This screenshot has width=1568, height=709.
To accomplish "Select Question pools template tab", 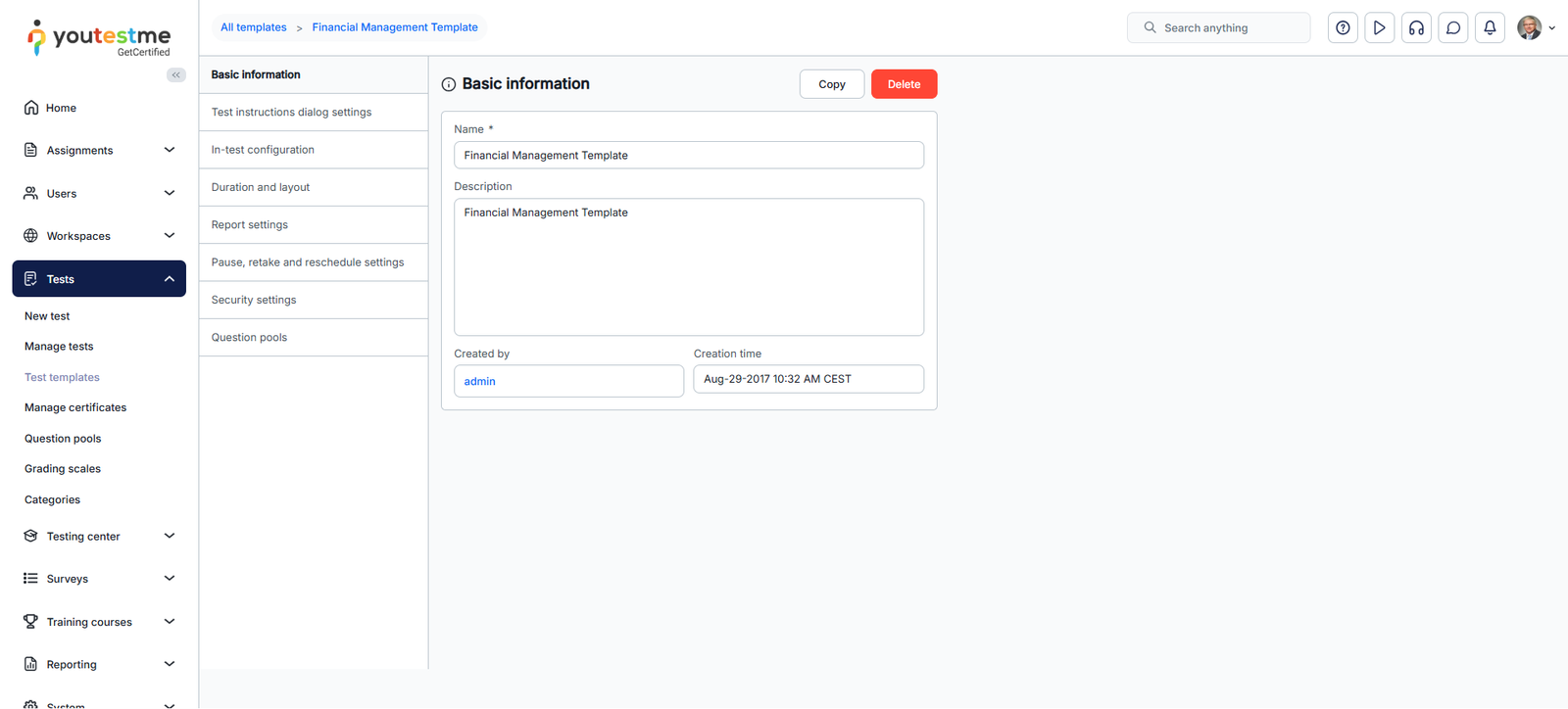I will point(250,337).
